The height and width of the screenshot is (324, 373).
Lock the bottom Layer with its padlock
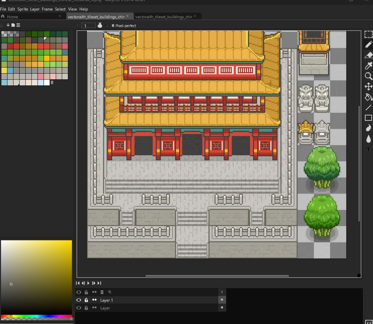coord(87,308)
